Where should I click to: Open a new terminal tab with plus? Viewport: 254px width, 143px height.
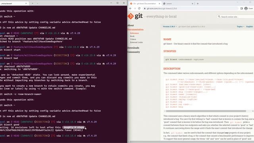pos(33,4)
